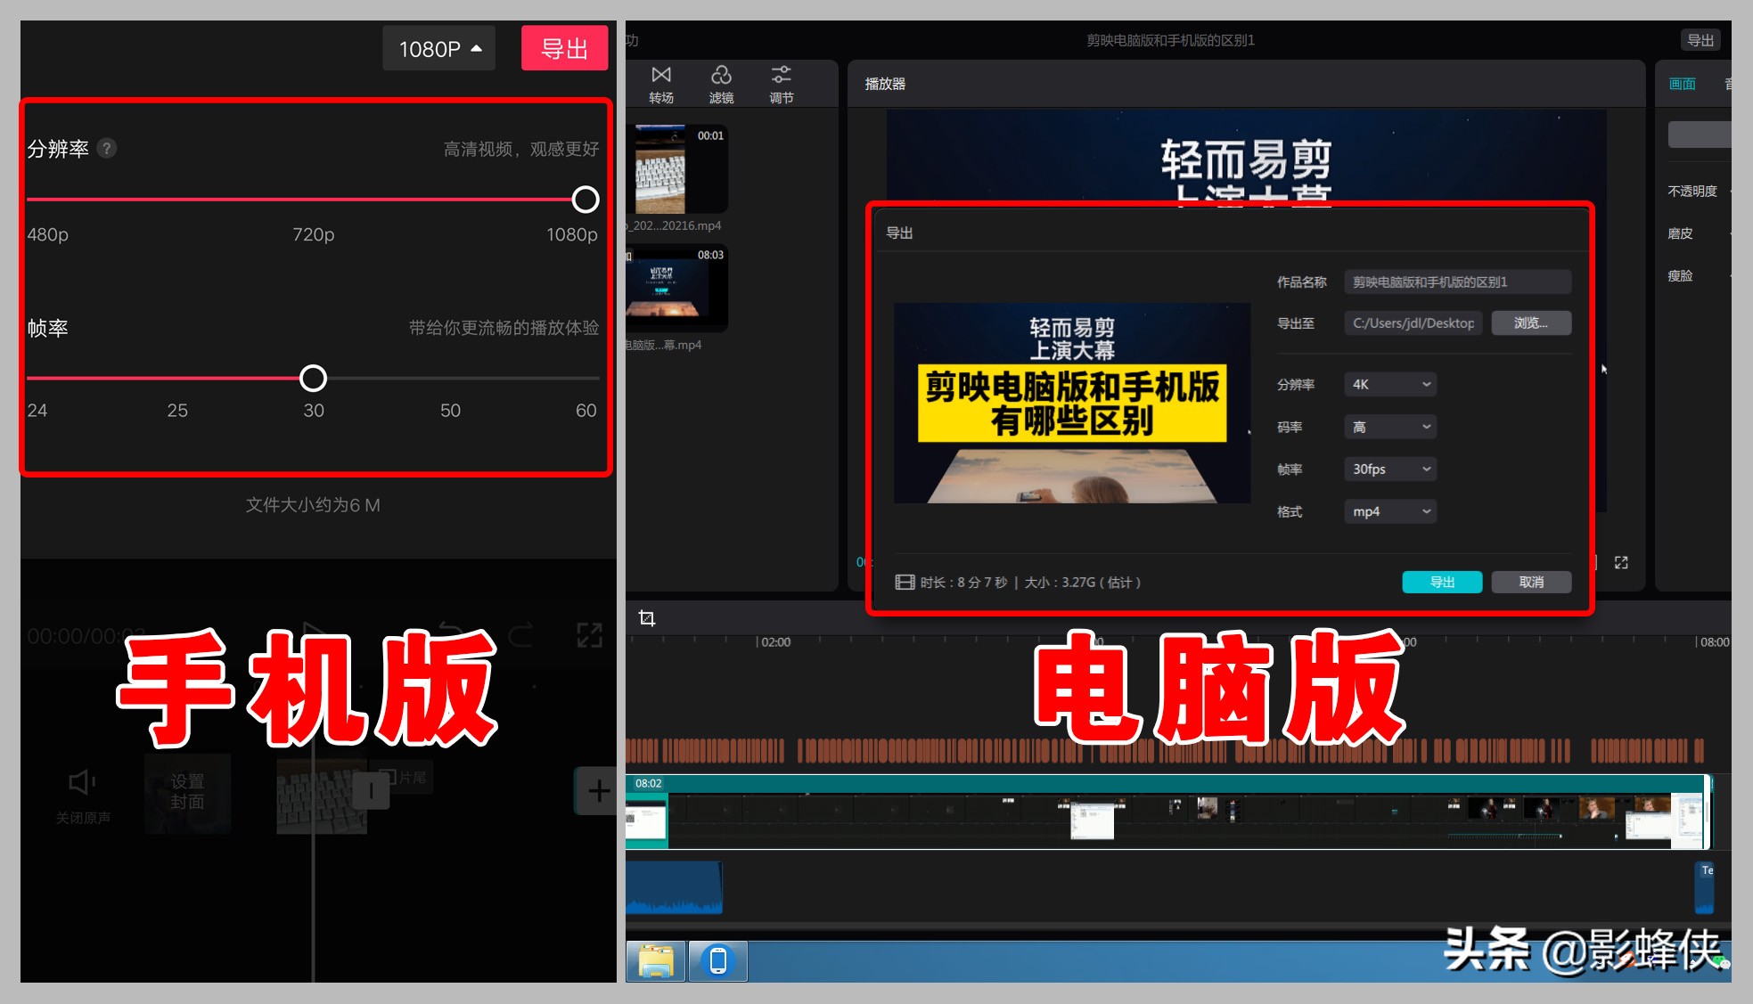Select the 08:03 video thumbnail in media panel
This screenshot has width=1753, height=1004.
coord(677,288)
